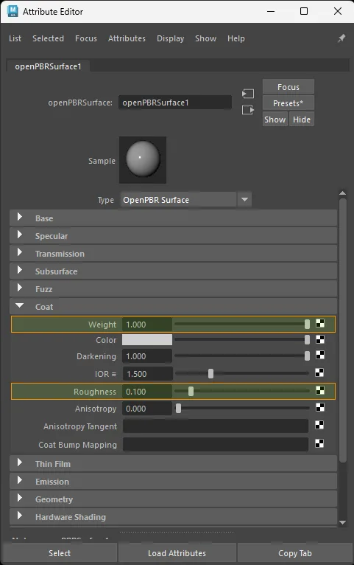This screenshot has width=354, height=565.
Task: Open texture map button for Coat Color
Action: 320,339
